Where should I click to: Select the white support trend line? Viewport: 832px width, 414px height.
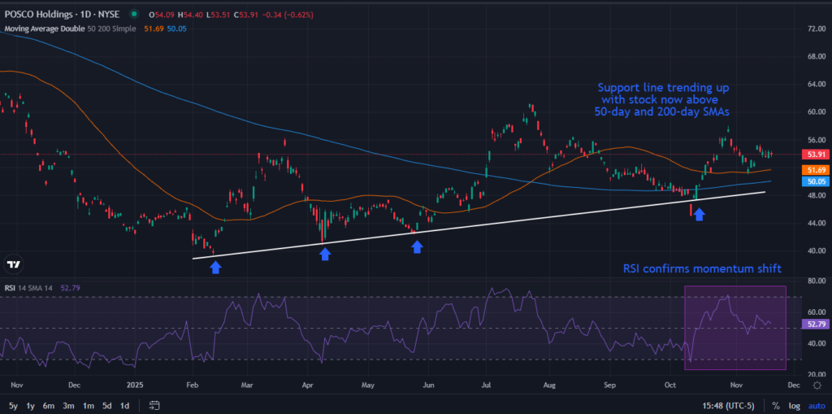tap(487, 223)
